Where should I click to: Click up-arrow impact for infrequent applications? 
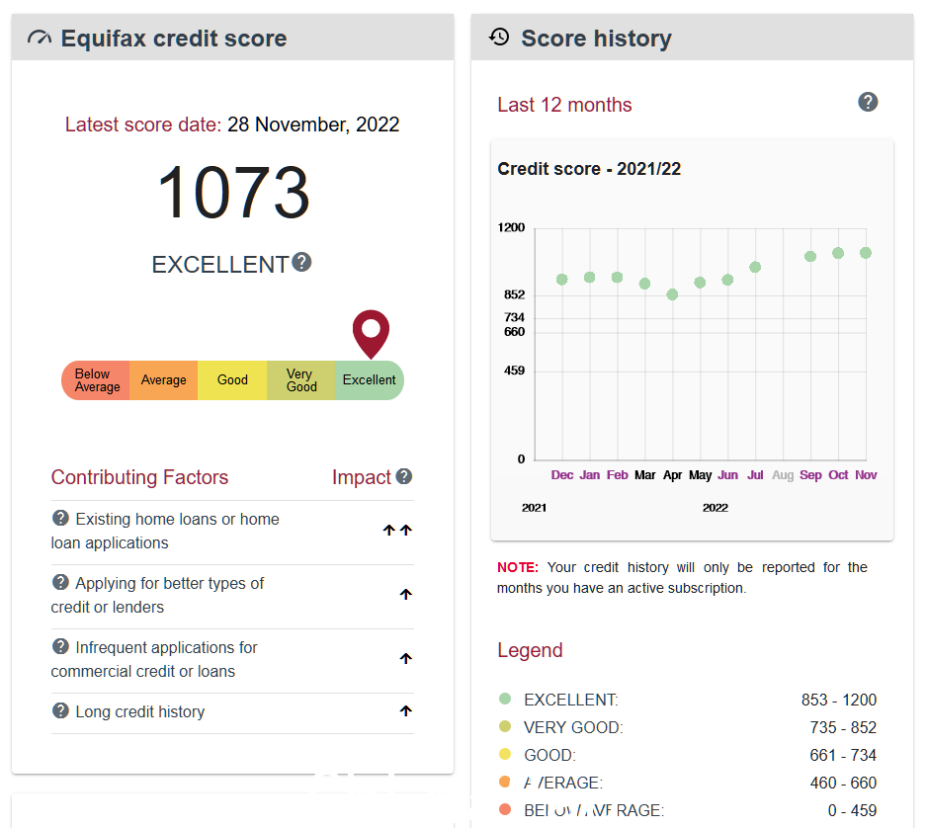point(405,658)
